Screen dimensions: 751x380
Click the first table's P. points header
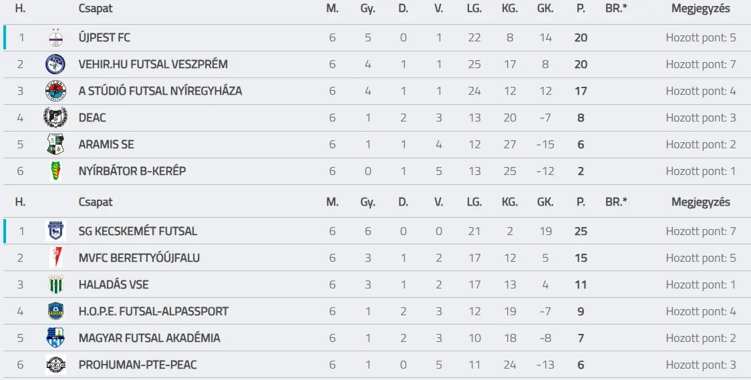(581, 9)
